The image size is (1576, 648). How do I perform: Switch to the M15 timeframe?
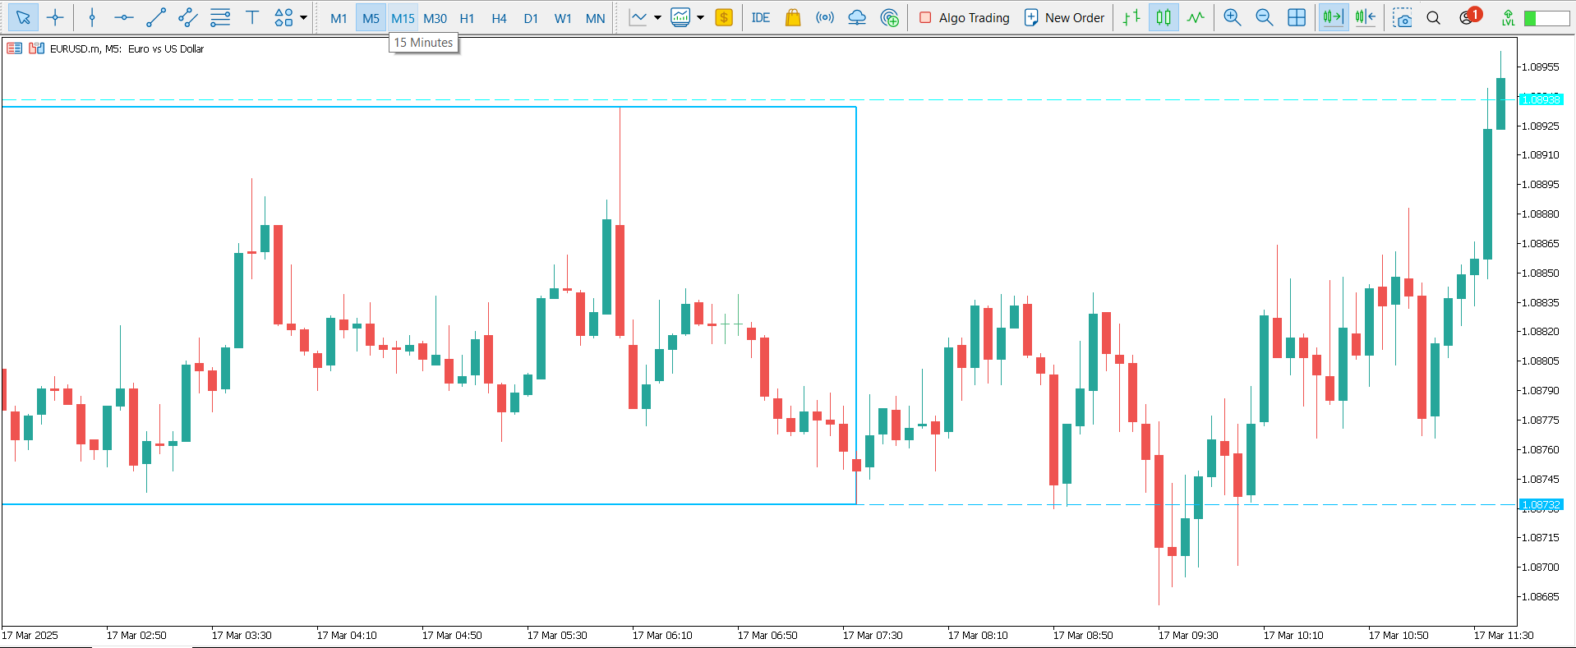(403, 18)
